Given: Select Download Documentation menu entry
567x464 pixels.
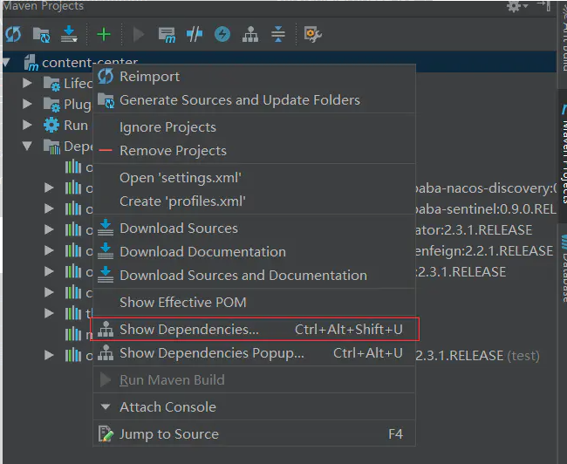Looking at the screenshot, I should point(254,252).
